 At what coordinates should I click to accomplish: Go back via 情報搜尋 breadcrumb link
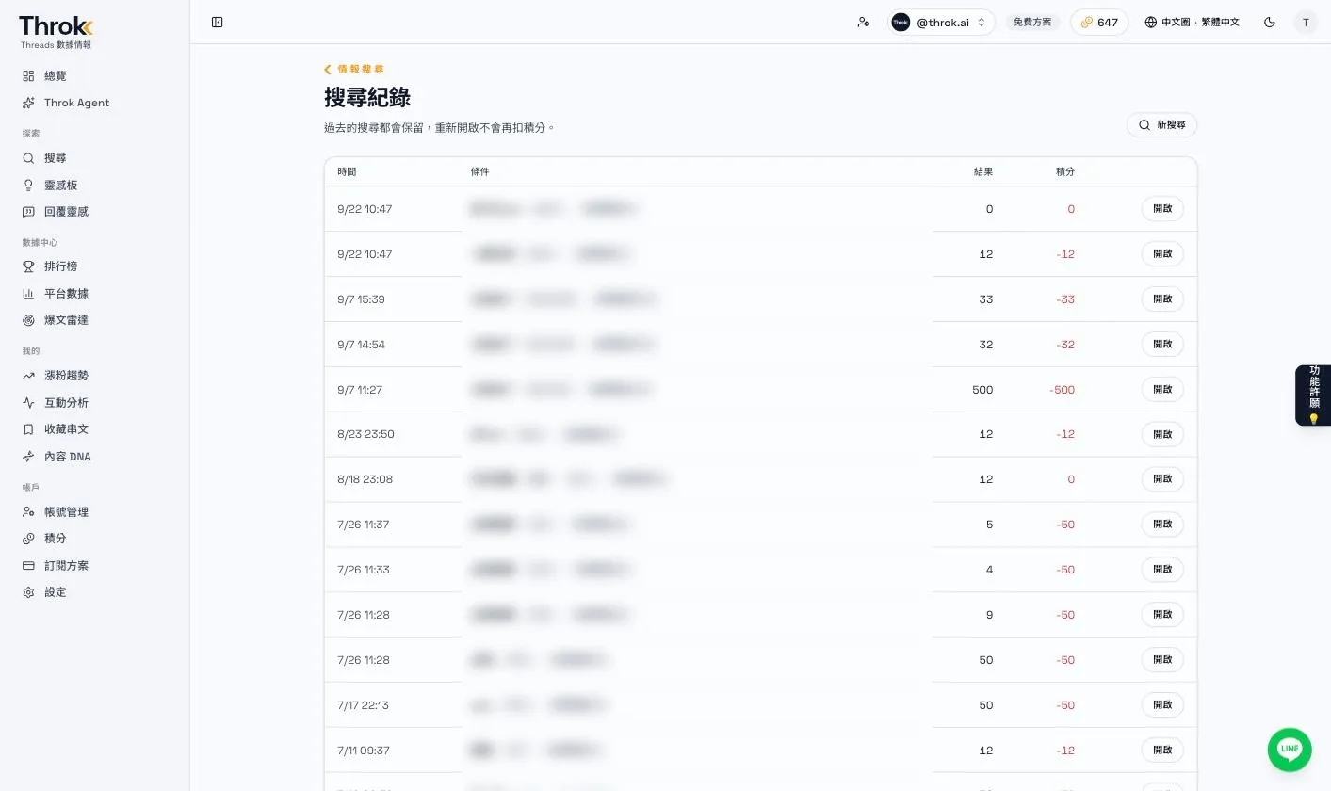point(354,69)
